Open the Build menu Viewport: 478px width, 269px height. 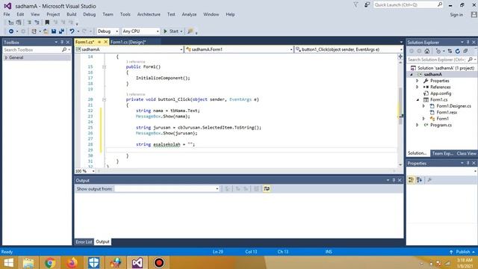coord(72,14)
